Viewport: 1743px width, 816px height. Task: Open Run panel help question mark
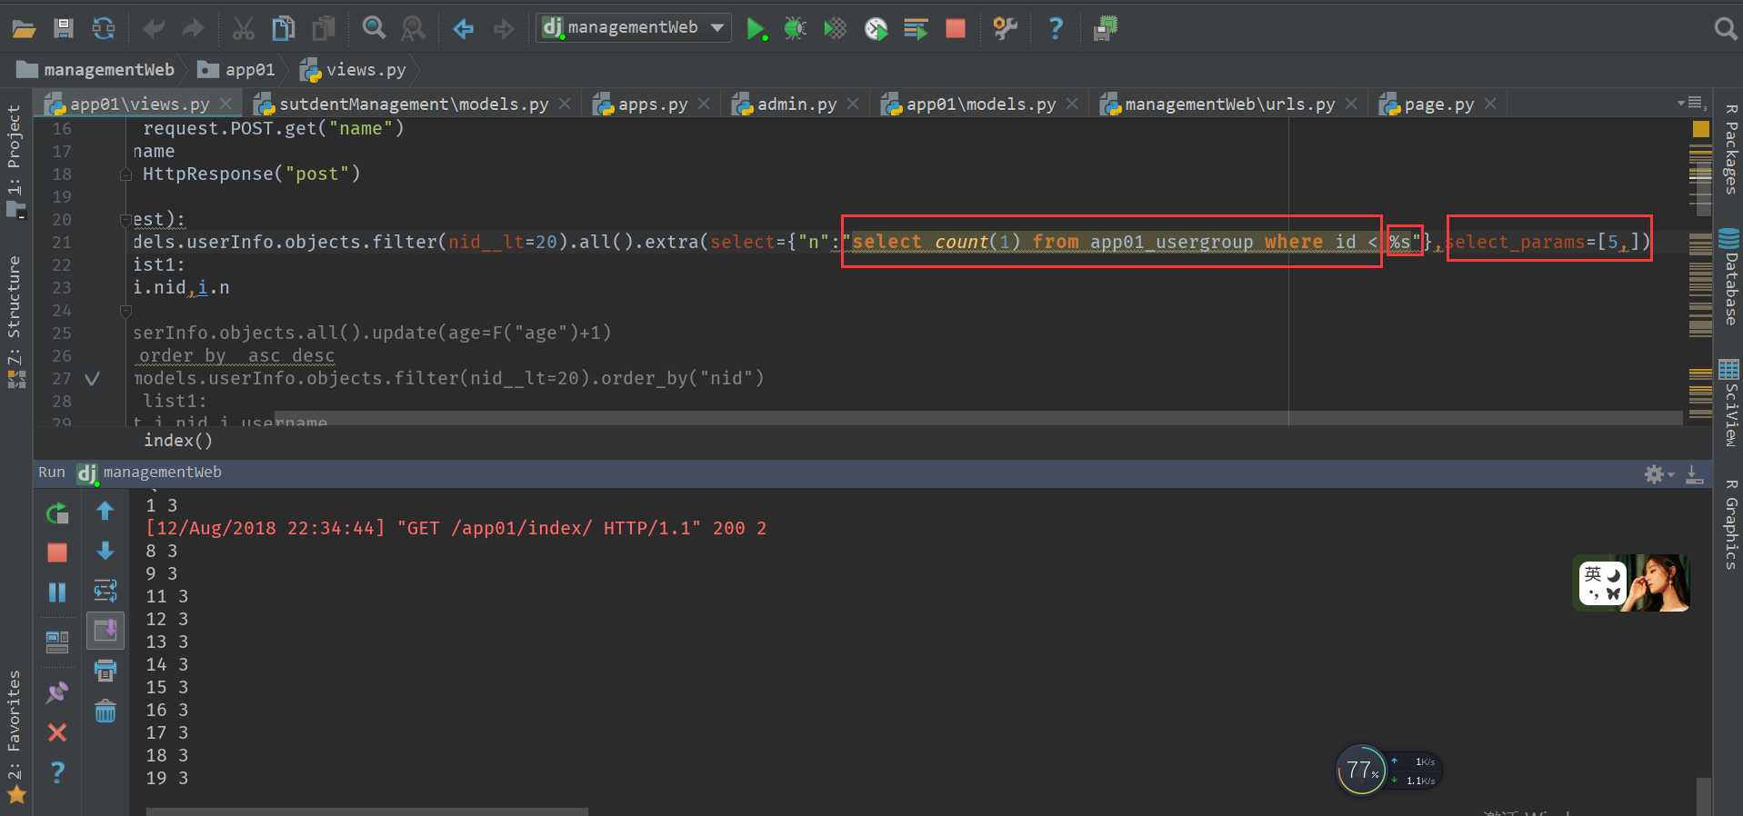pyautogui.click(x=56, y=772)
